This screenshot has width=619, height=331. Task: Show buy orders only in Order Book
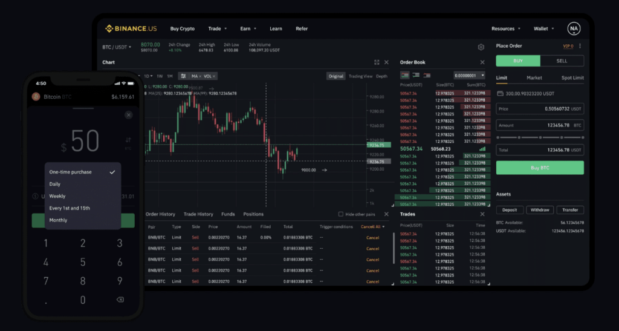pos(416,75)
